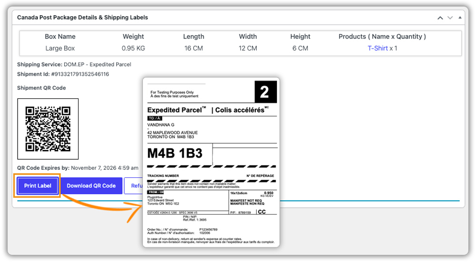The height and width of the screenshot is (263, 476).
Task: Move the panel up with the up chevron
Action: 440,18
